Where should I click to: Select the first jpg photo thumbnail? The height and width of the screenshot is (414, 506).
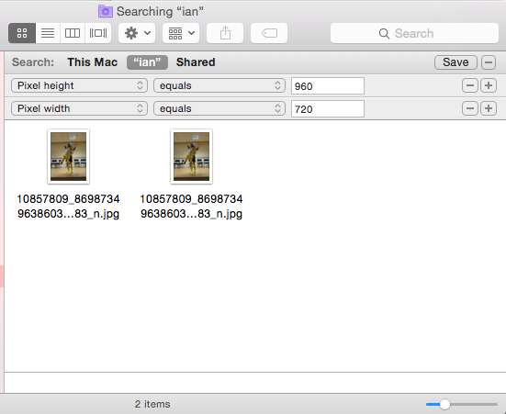68,156
